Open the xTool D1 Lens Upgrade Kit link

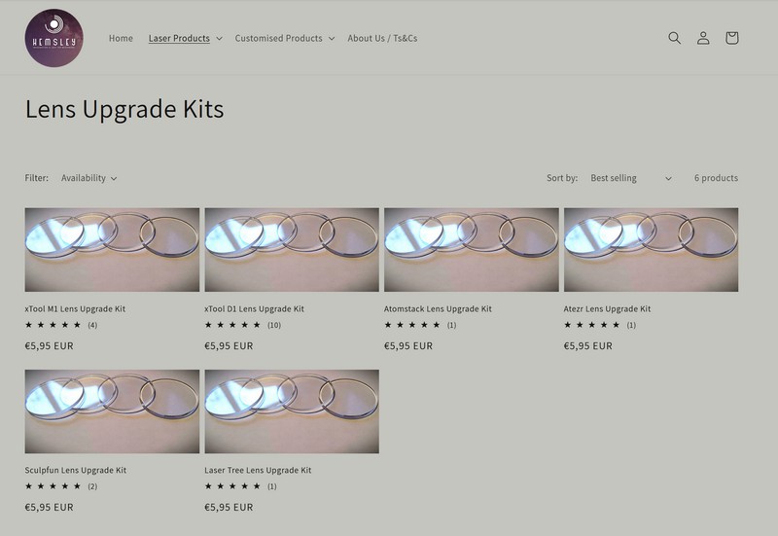tap(254, 308)
